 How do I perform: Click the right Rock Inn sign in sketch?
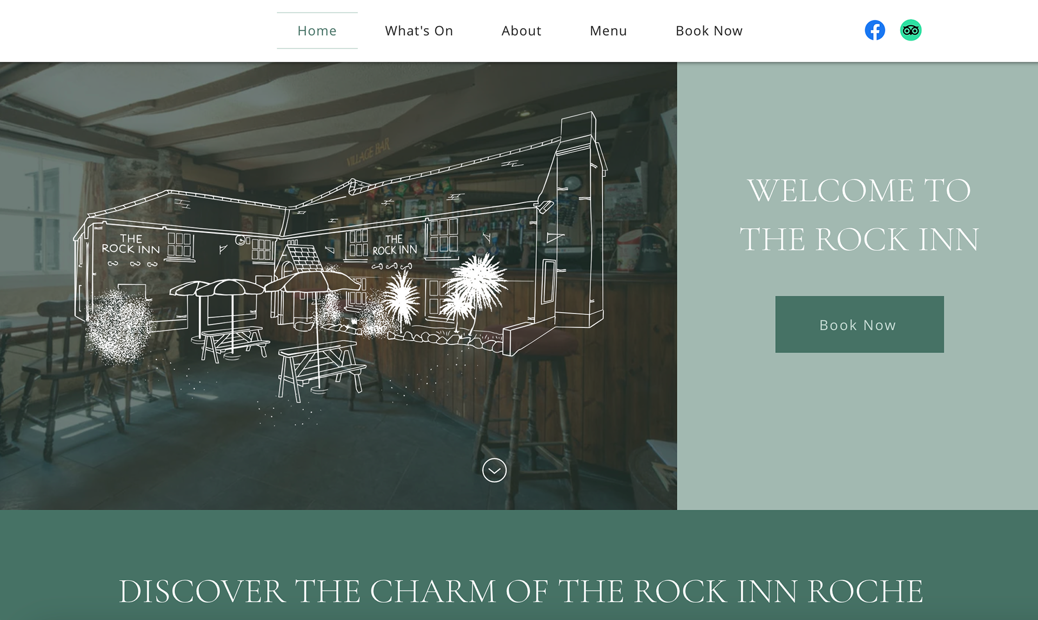coord(395,245)
